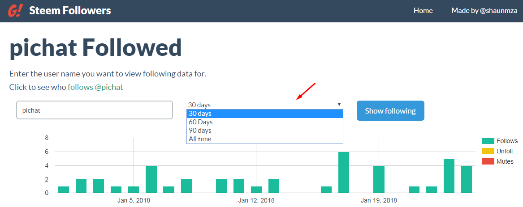Click the red Mutes legend swatch
Image resolution: width=523 pixels, height=207 pixels.
(488, 161)
